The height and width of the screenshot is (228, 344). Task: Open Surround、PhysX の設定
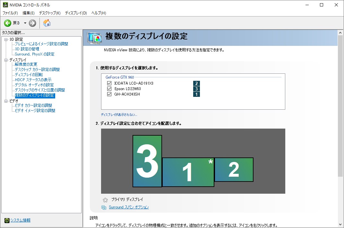[x=34, y=54]
